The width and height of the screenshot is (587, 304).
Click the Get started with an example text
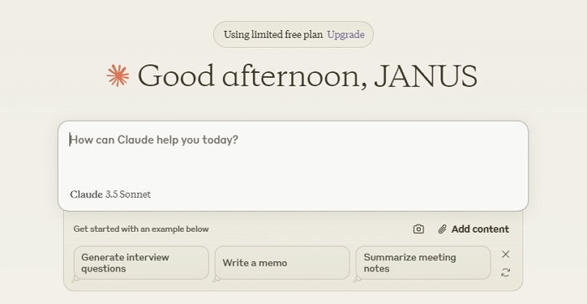(141, 229)
